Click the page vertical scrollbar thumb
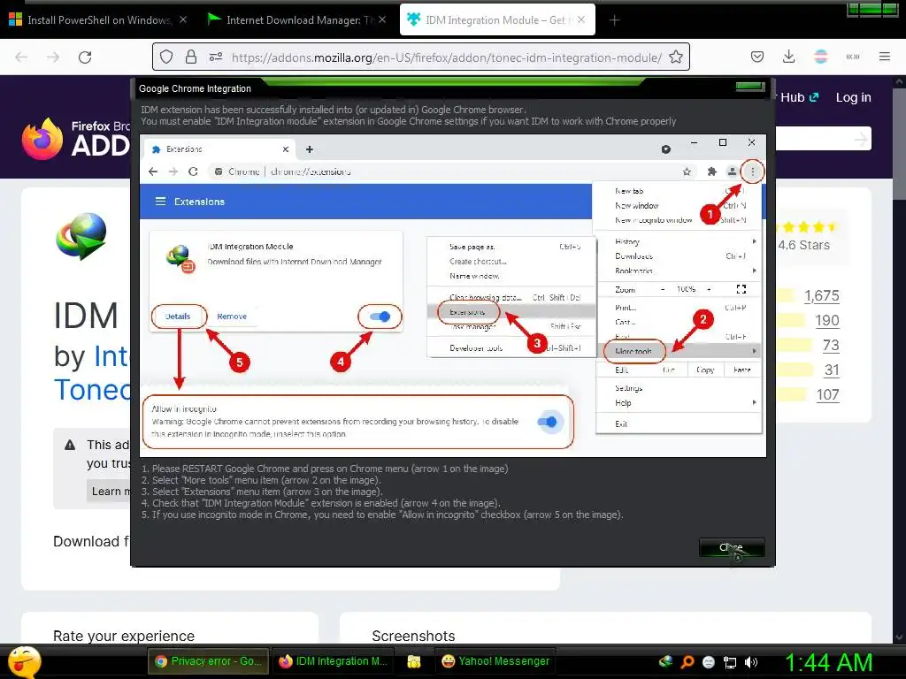 (x=899, y=144)
